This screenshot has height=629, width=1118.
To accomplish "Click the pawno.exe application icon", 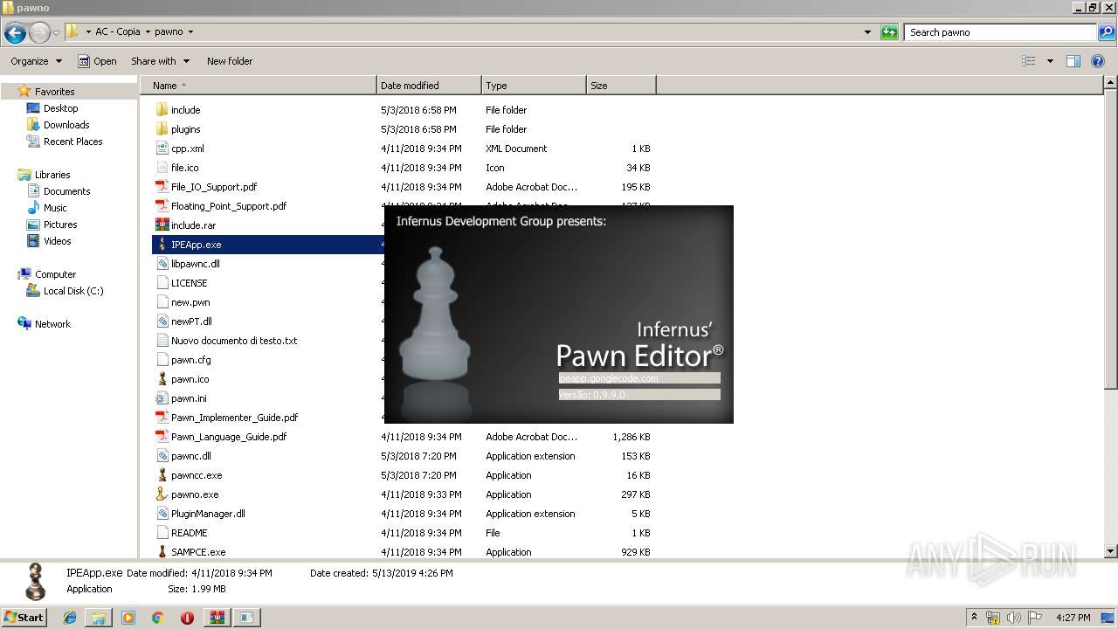I will coord(162,494).
